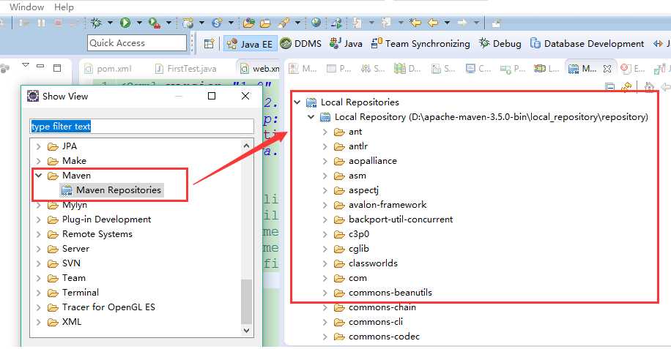The image size is (671, 349).
Task: Expand the commons-beanutils folder
Action: tap(325, 293)
